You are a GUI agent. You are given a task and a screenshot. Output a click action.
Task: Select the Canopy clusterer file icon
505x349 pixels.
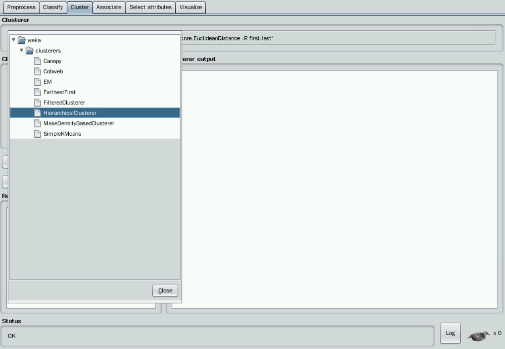coord(37,61)
